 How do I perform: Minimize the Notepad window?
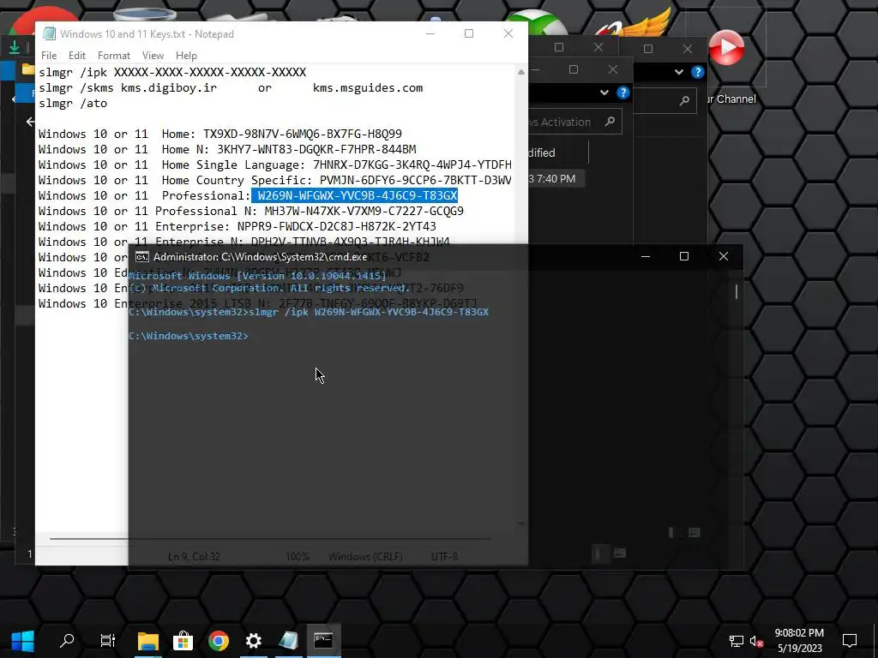tap(430, 33)
